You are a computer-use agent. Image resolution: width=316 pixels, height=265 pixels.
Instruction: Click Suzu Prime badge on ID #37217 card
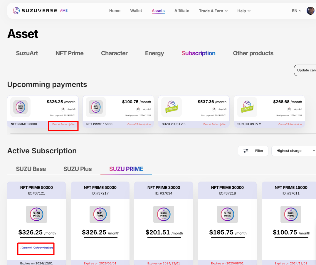click(x=100, y=214)
